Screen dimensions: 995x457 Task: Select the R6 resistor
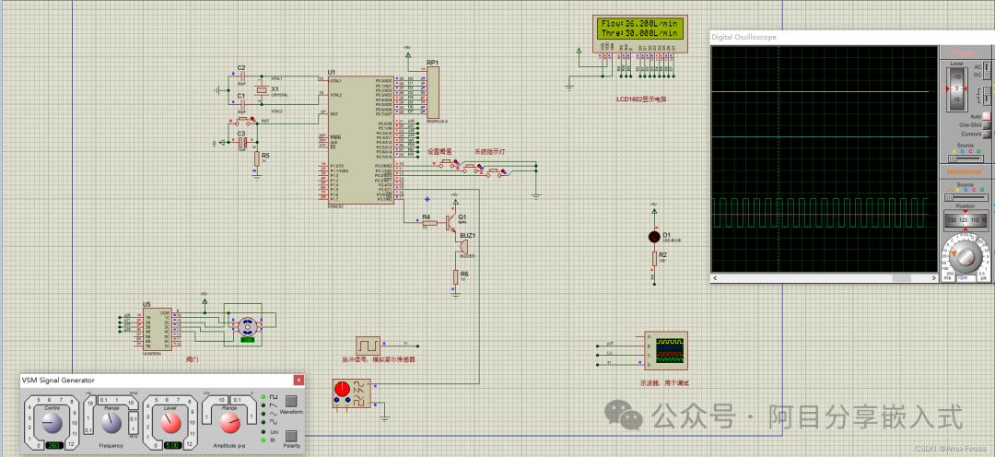(456, 277)
